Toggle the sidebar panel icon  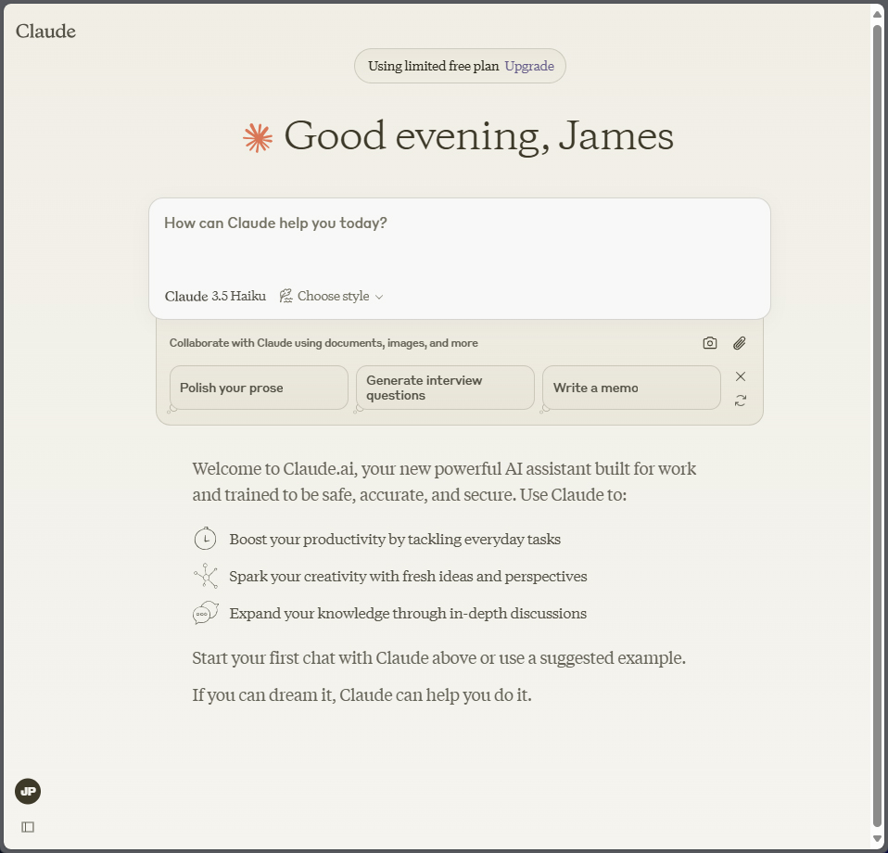[28, 828]
